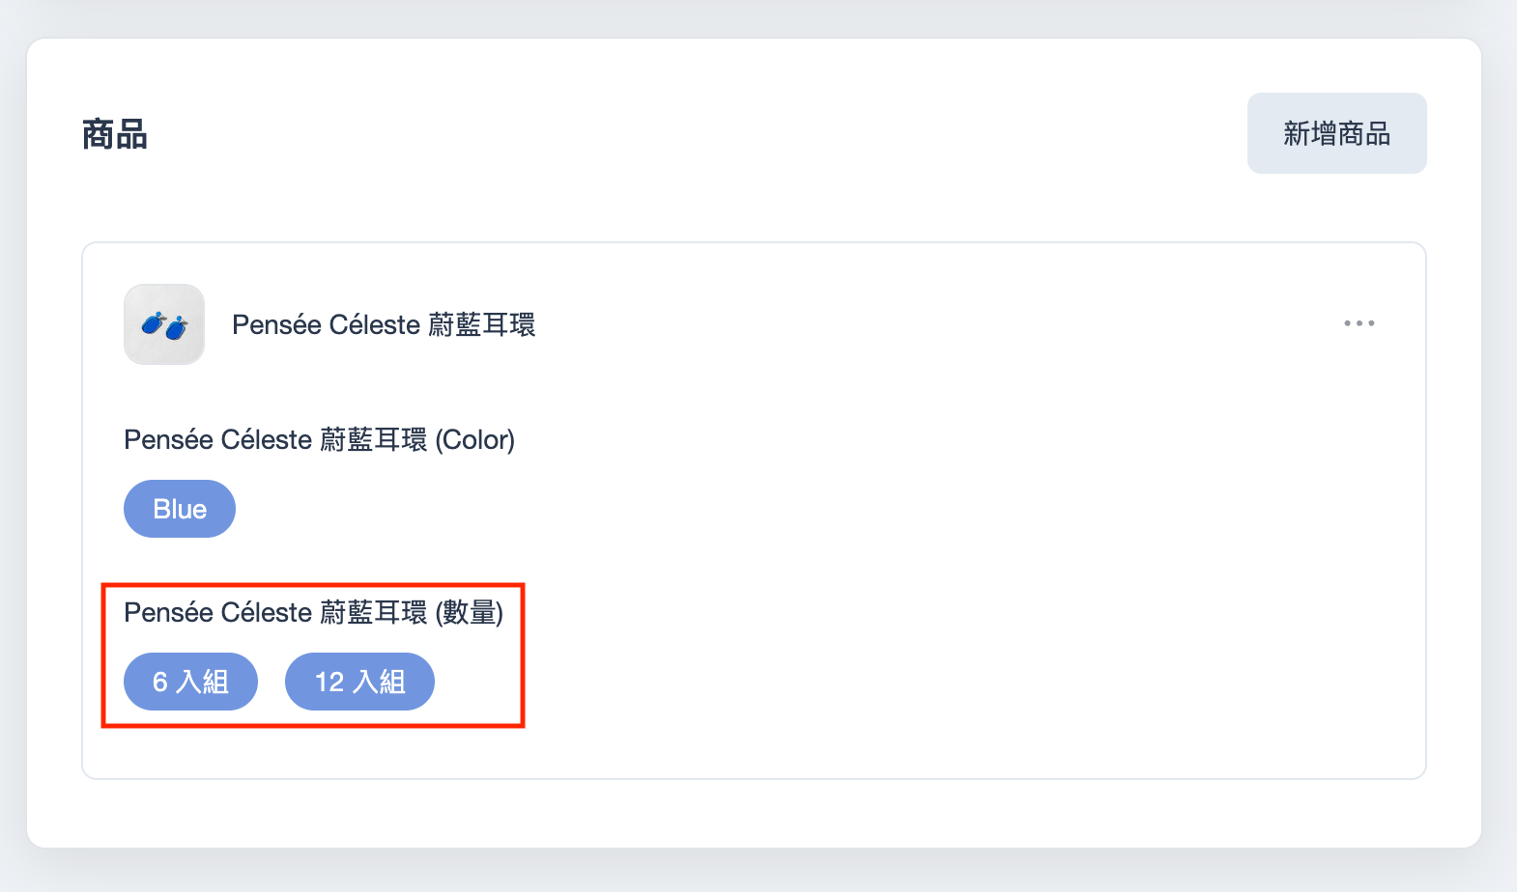This screenshot has width=1517, height=892.
Task: Click the 新增商品 button
Action: coord(1336,133)
